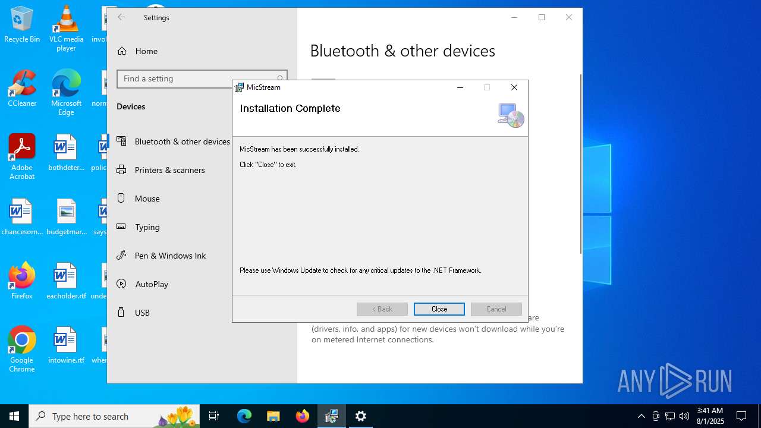Open File Explorer from taskbar

273,416
